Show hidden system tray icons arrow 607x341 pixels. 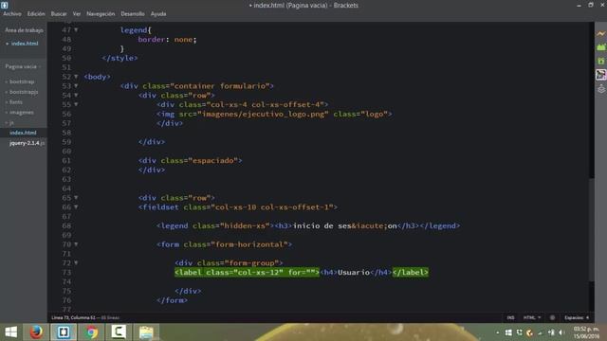(497, 332)
